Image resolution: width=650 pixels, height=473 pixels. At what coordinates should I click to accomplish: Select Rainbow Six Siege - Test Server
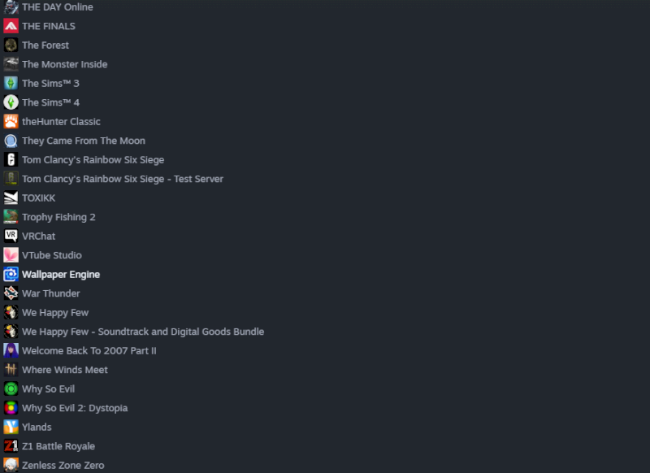123,179
